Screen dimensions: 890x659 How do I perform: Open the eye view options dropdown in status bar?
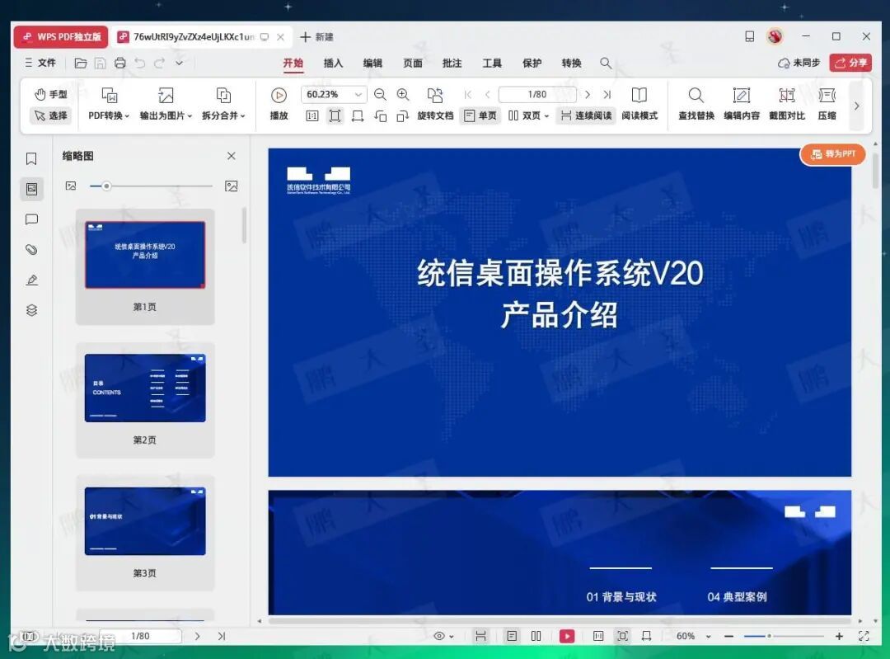point(444,636)
